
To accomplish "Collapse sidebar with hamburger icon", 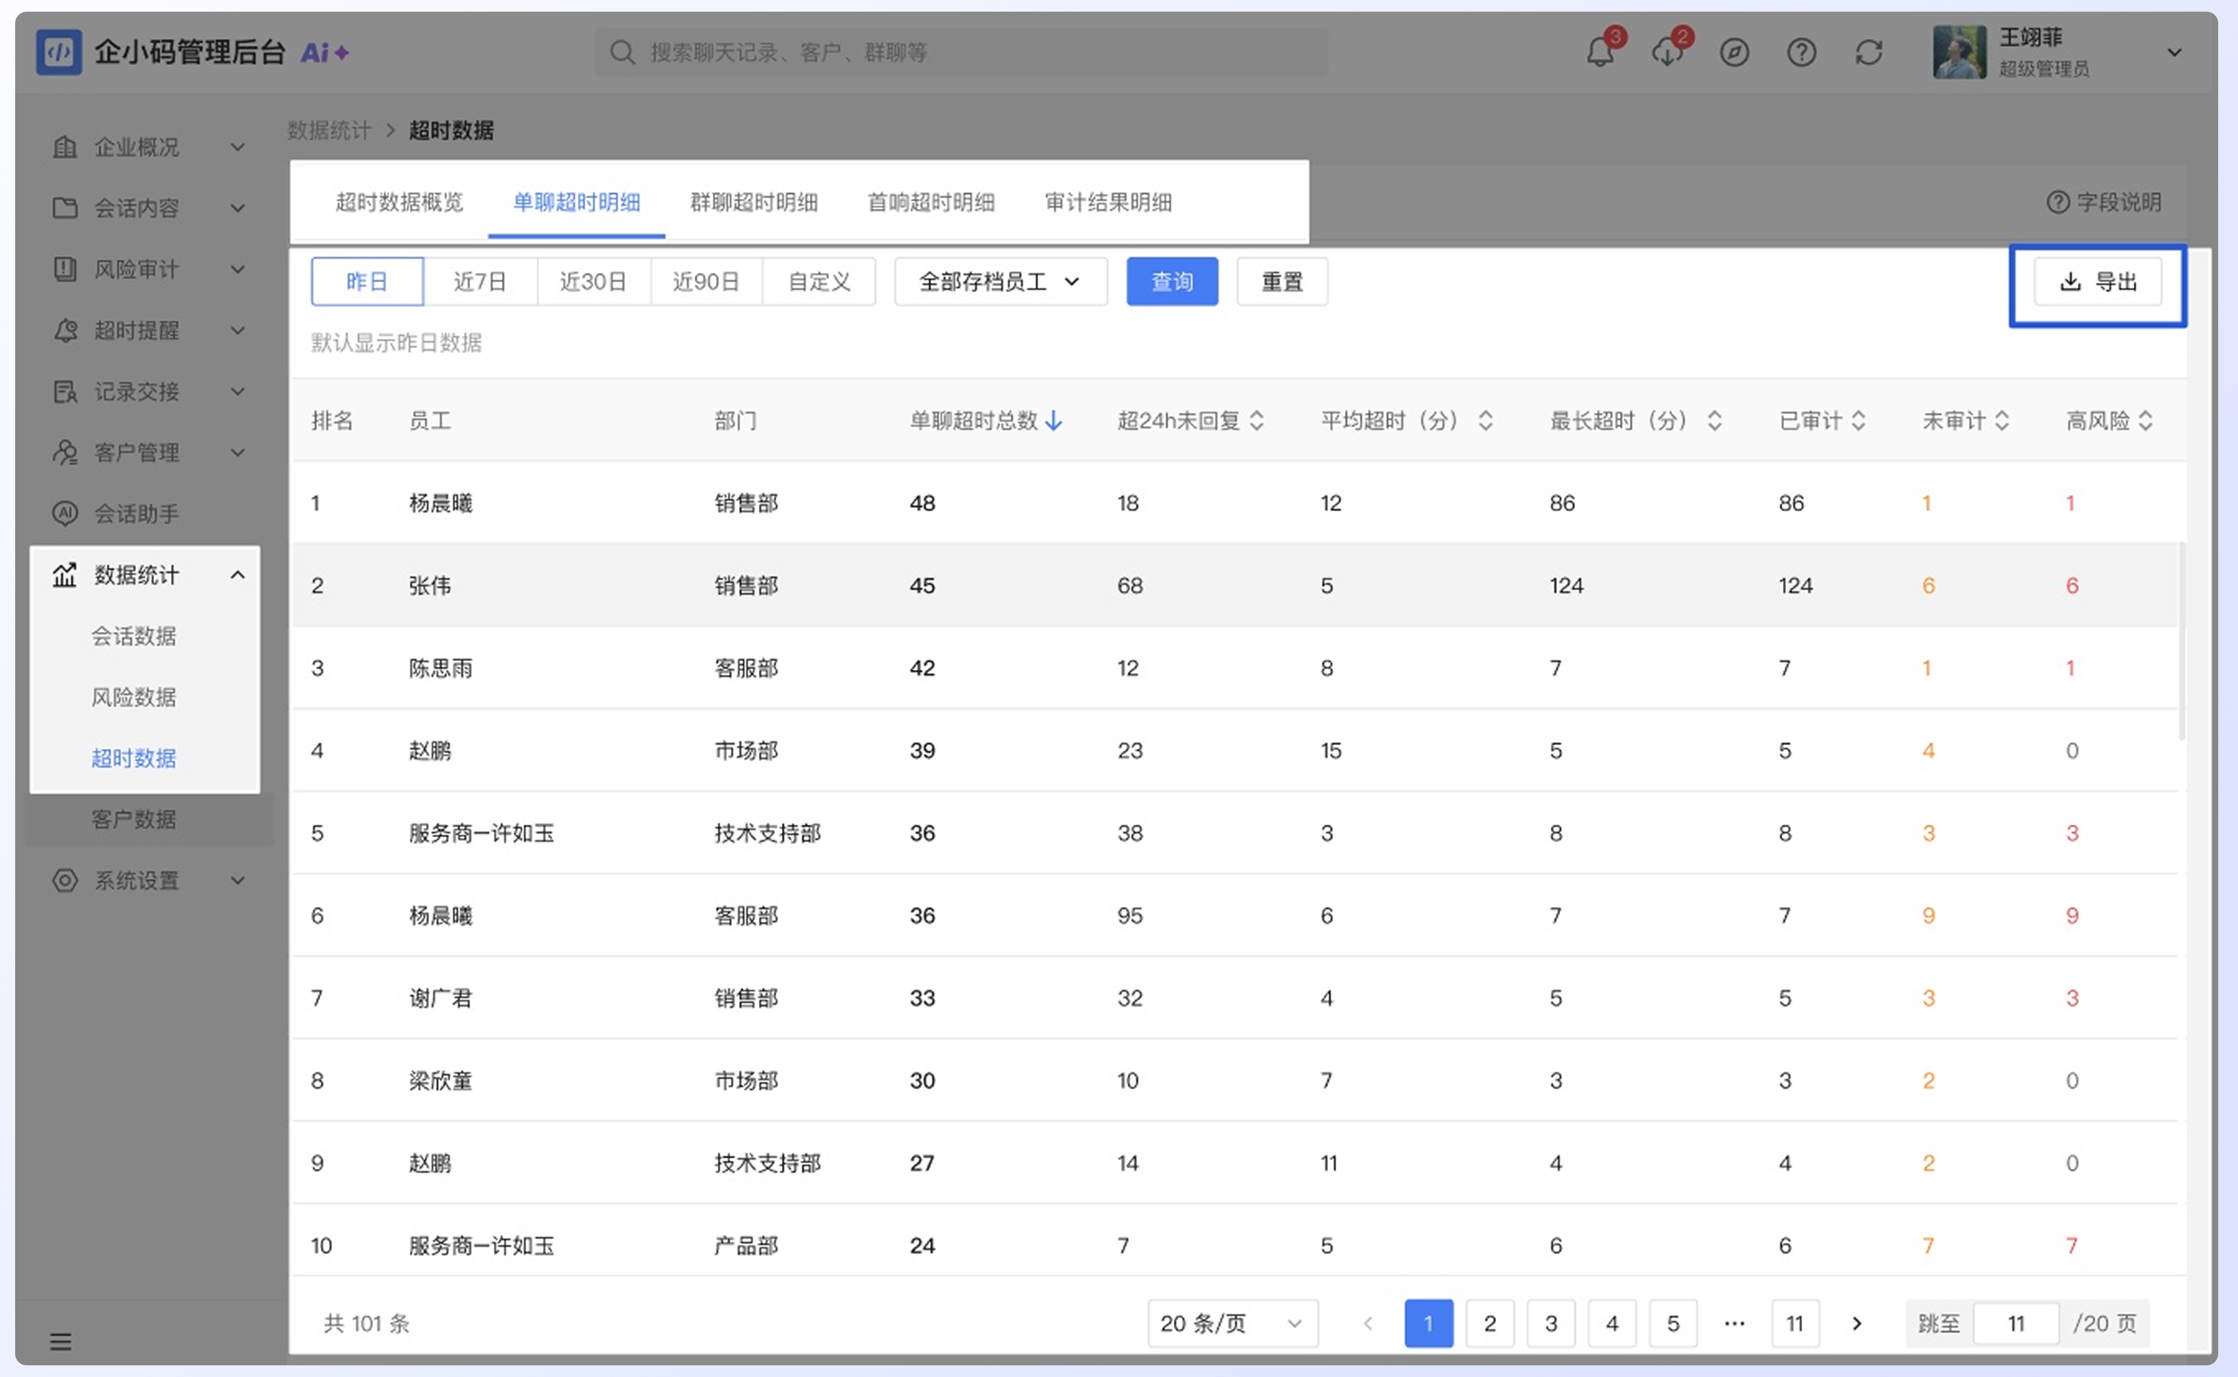I will tap(60, 1341).
